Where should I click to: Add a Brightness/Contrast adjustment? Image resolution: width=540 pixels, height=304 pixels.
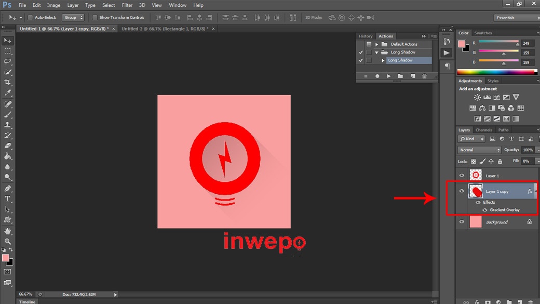pos(477,98)
